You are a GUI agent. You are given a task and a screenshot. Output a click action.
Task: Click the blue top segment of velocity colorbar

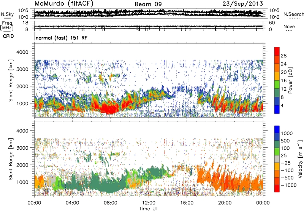[277, 129]
